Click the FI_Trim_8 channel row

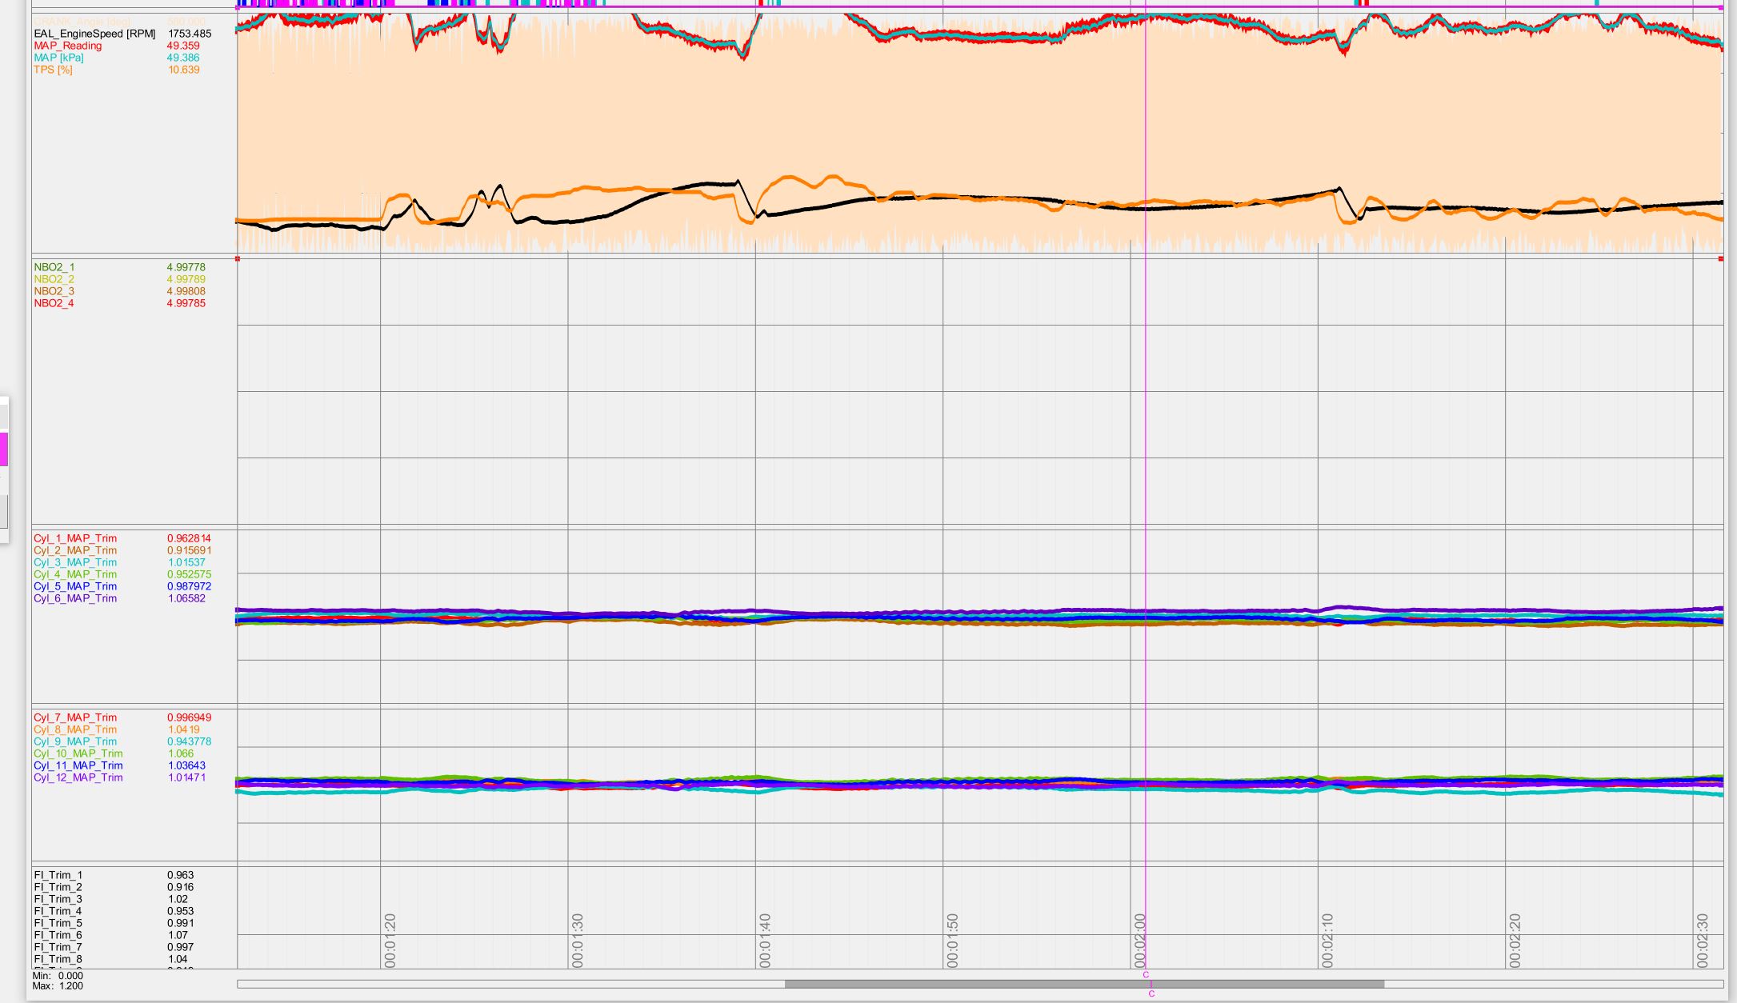click(x=58, y=959)
